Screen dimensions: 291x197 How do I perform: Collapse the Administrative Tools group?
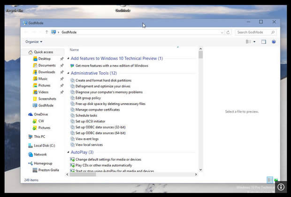click(x=68, y=73)
